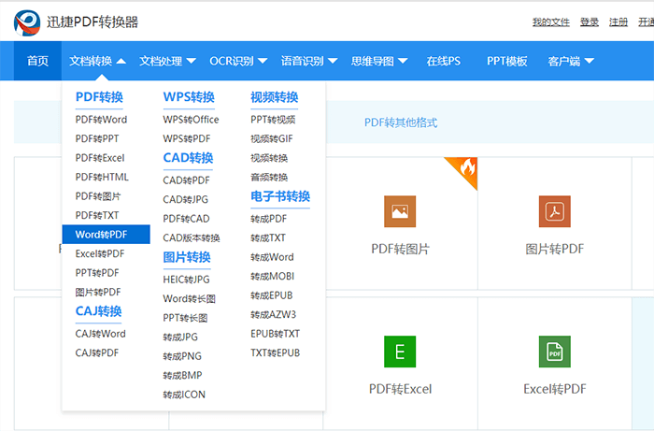Select 转成MOBI ebook entry
This screenshot has width=654, height=431.
(272, 276)
